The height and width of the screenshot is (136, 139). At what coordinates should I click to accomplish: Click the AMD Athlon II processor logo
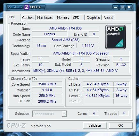tap(115, 37)
